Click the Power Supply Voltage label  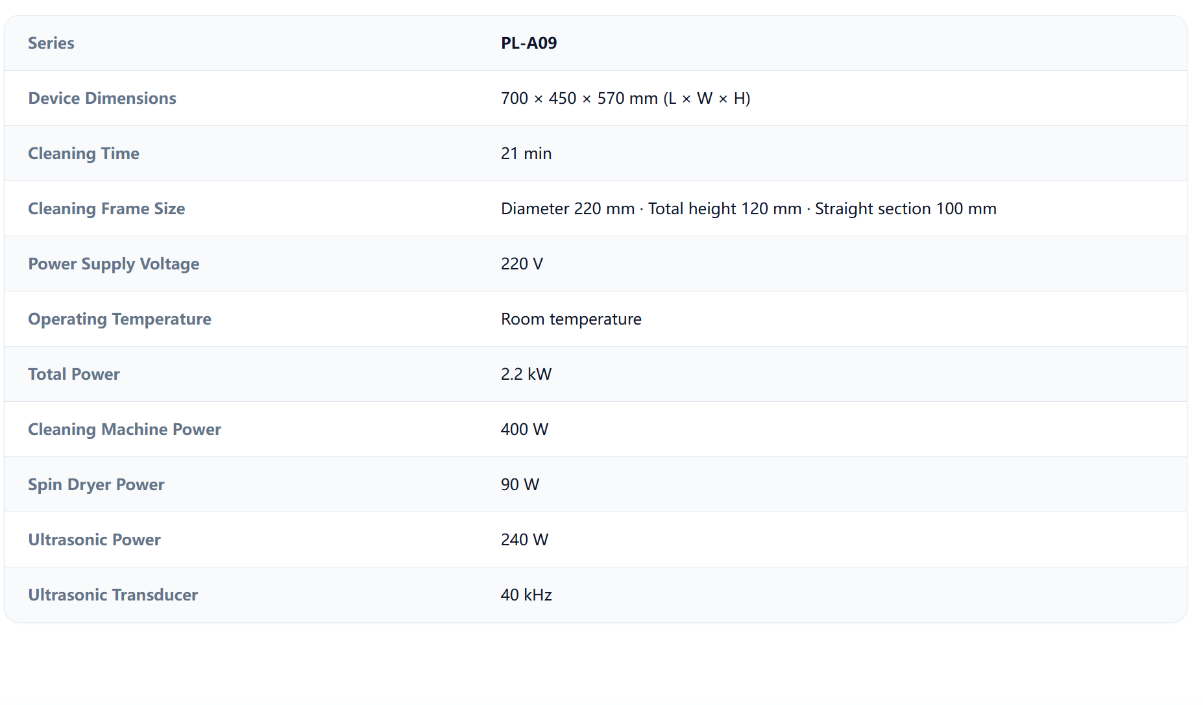click(114, 264)
